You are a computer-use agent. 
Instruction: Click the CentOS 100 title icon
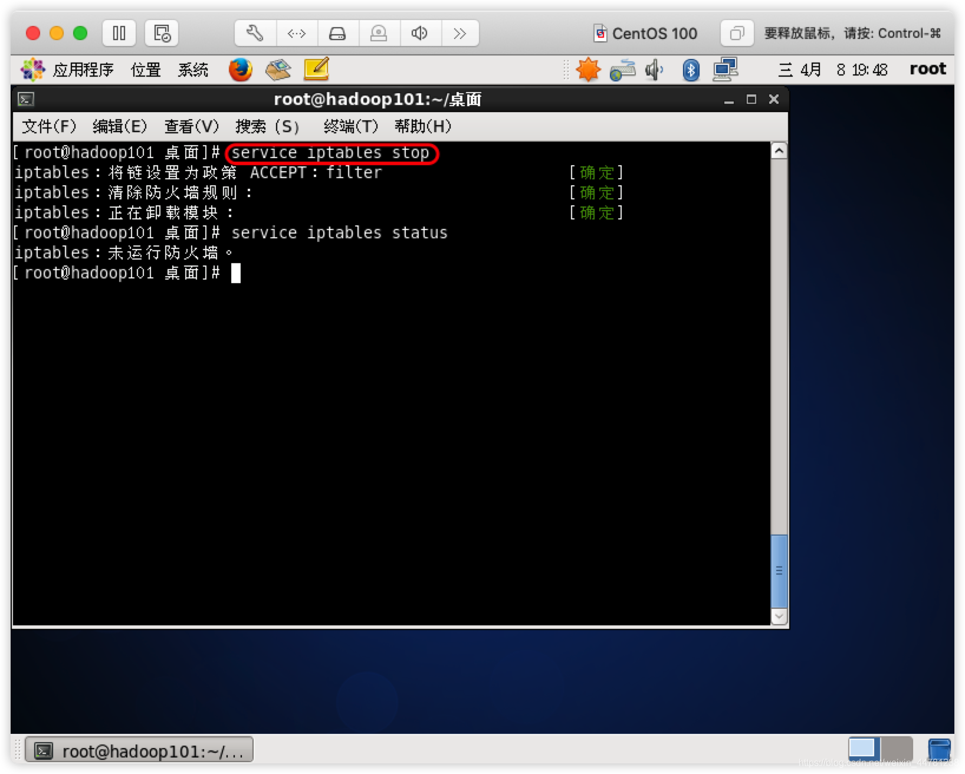[600, 33]
